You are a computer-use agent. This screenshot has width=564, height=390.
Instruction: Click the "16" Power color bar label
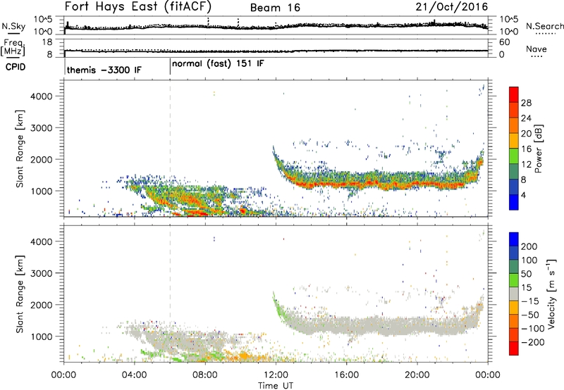[x=526, y=149]
